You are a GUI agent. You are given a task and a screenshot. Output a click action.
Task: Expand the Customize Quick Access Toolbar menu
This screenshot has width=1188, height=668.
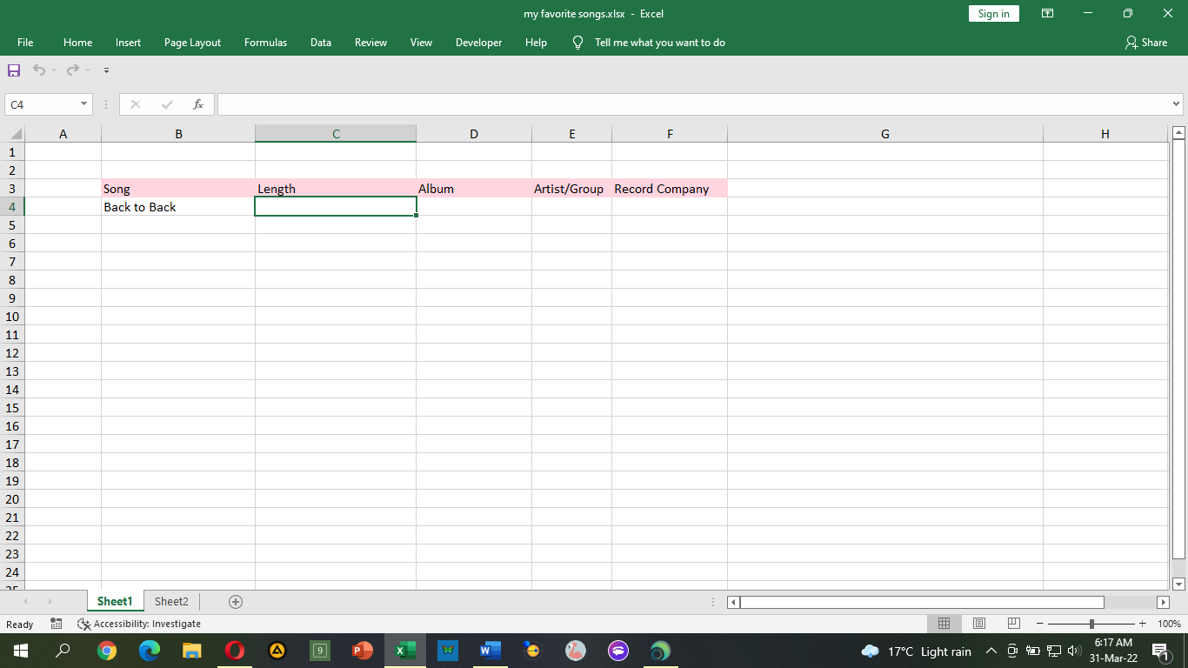(x=106, y=70)
